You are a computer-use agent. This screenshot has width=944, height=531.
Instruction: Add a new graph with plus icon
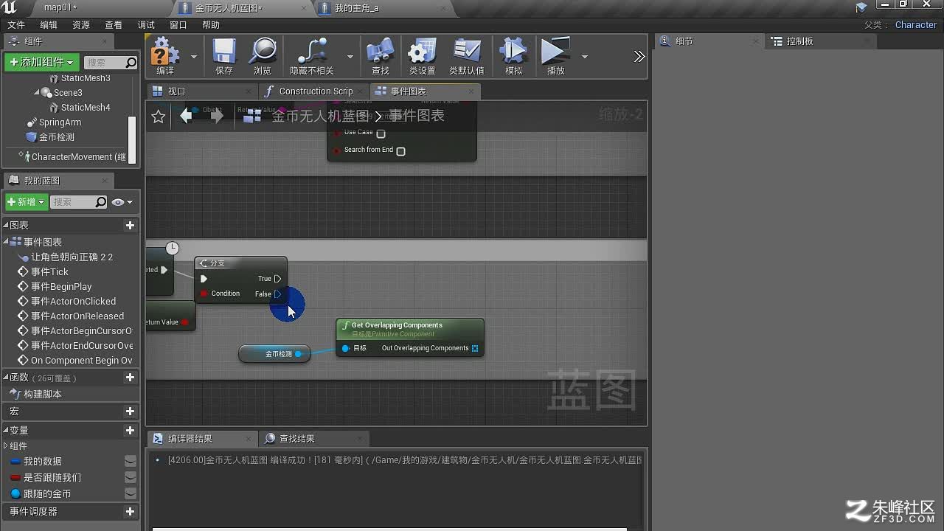(131, 226)
